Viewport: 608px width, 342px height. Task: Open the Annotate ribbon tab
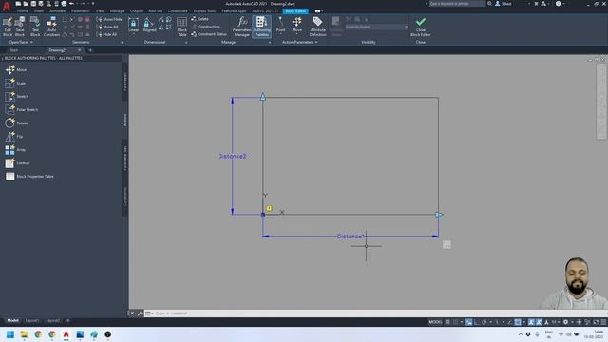[x=57, y=11]
